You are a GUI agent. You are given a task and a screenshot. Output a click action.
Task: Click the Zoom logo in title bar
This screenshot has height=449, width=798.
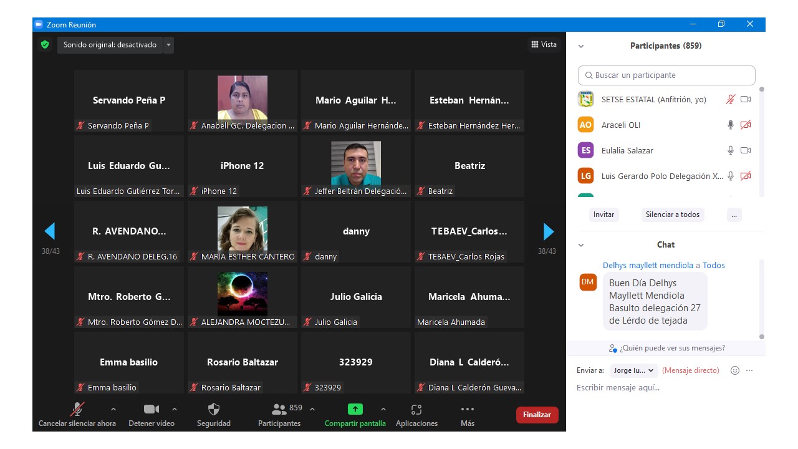39,24
